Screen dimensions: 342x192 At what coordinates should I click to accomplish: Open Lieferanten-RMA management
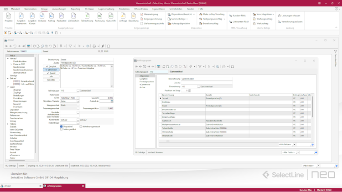coord(239,22)
